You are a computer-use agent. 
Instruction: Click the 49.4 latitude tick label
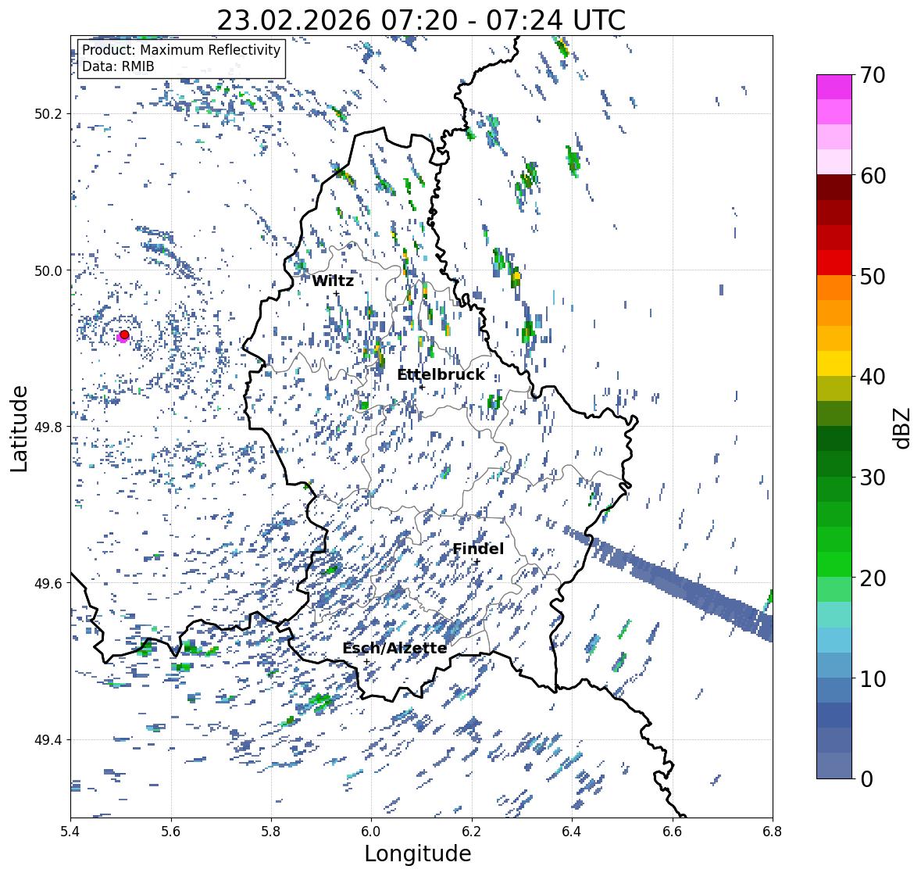coord(48,740)
